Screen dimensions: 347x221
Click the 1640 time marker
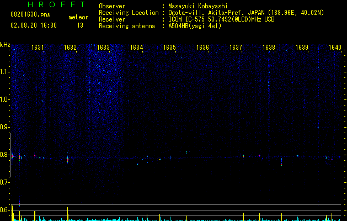pyautogui.click(x=335, y=48)
